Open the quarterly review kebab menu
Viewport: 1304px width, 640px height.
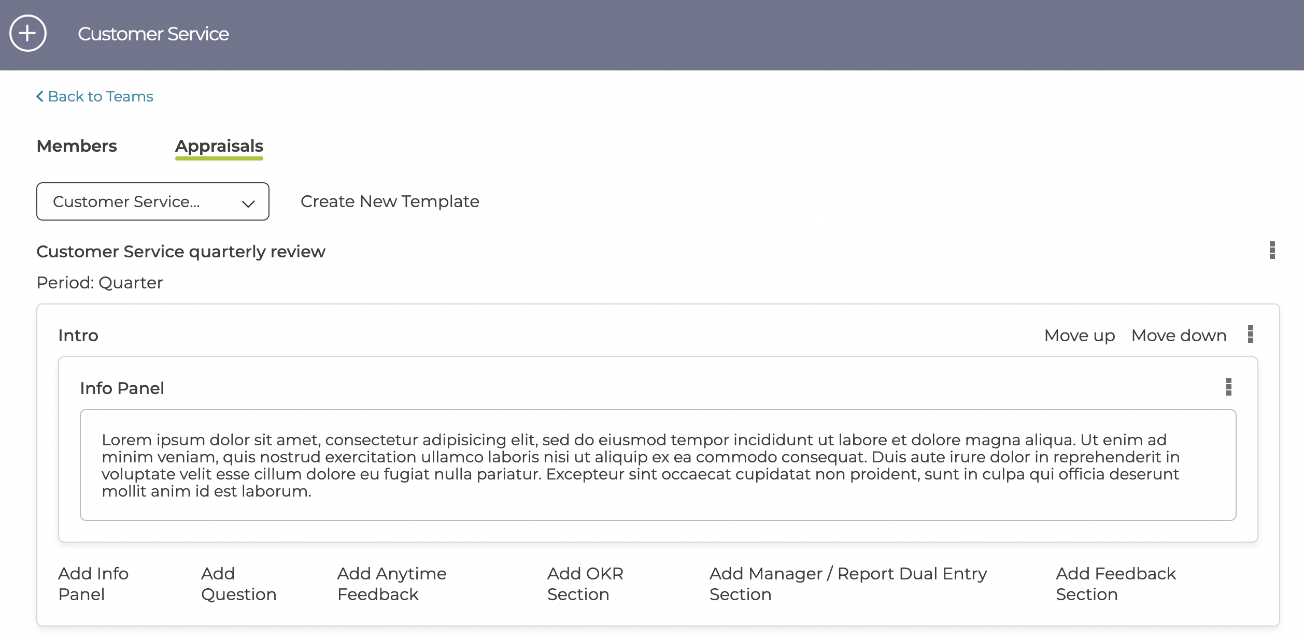click(x=1272, y=250)
